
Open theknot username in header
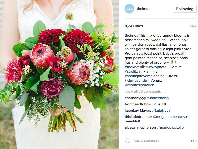pos(143,9)
